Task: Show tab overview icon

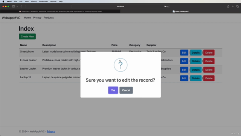Action: coord(238,6)
